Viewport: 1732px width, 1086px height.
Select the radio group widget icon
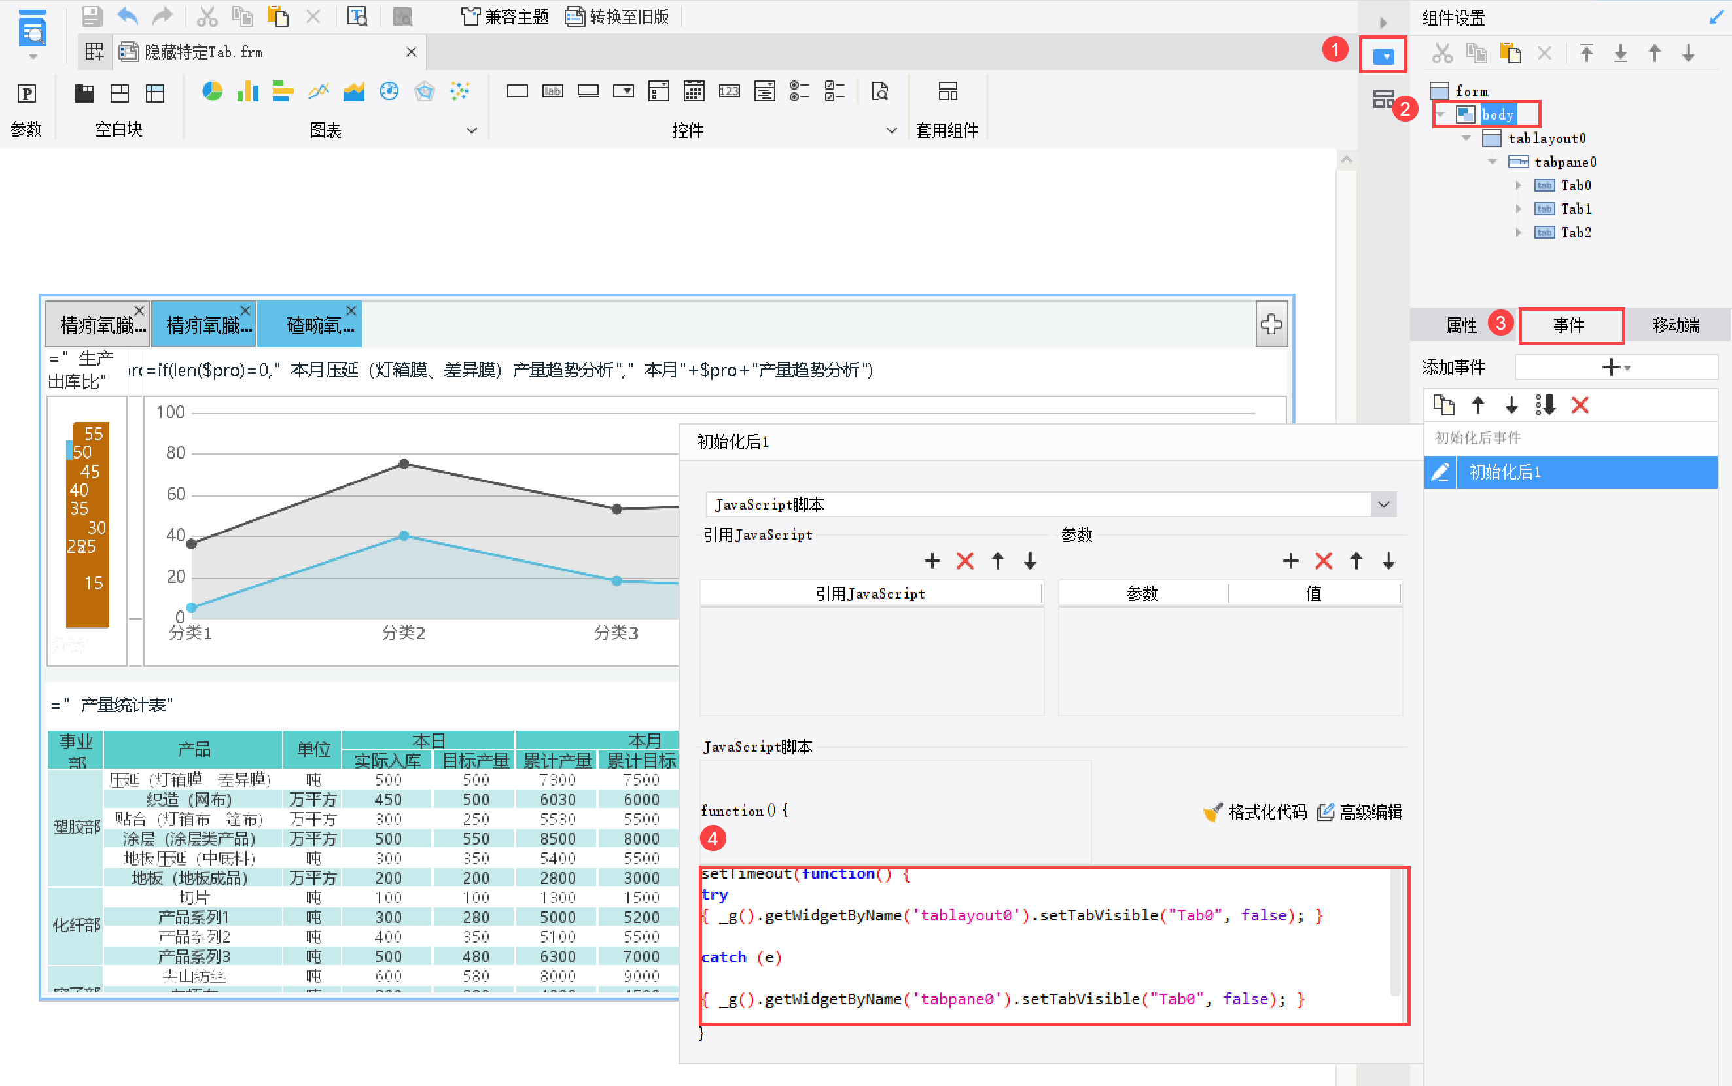point(799,91)
